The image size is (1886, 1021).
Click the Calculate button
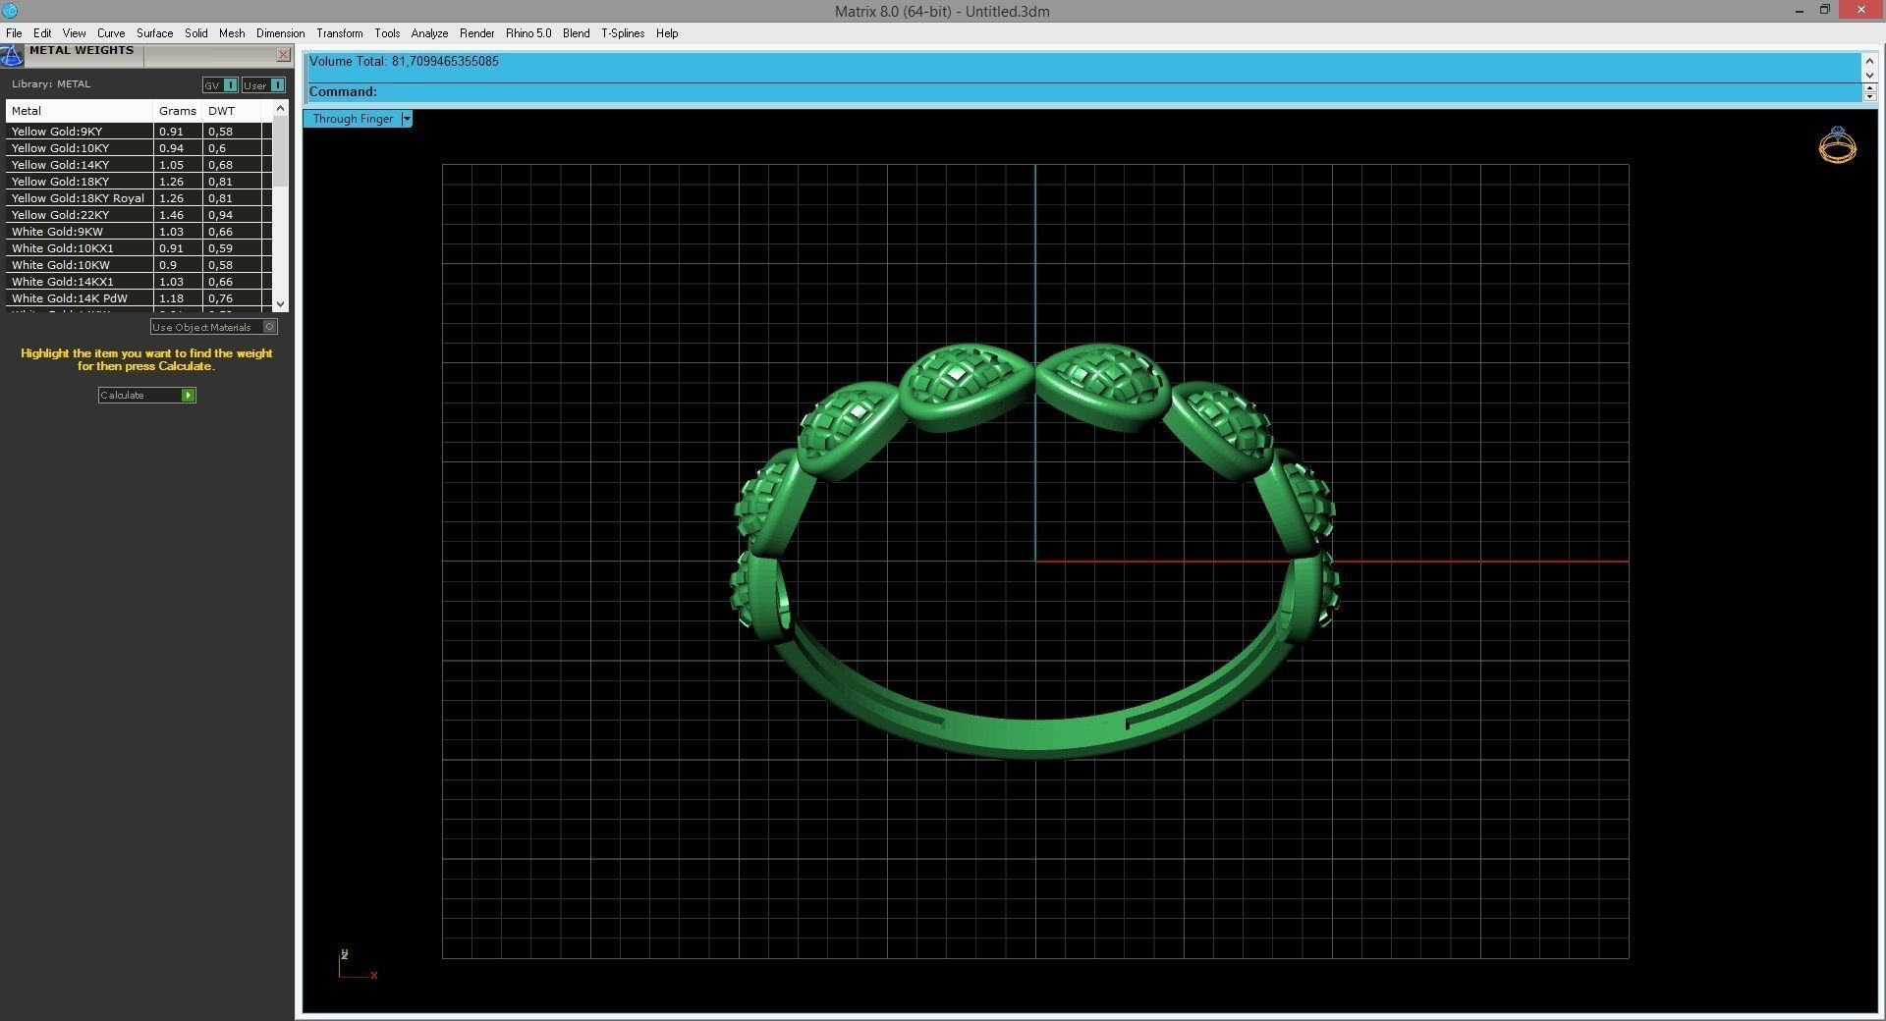146,395
